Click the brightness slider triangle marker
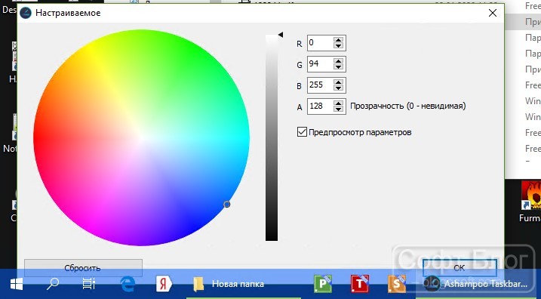The image size is (541, 299). tap(281, 35)
